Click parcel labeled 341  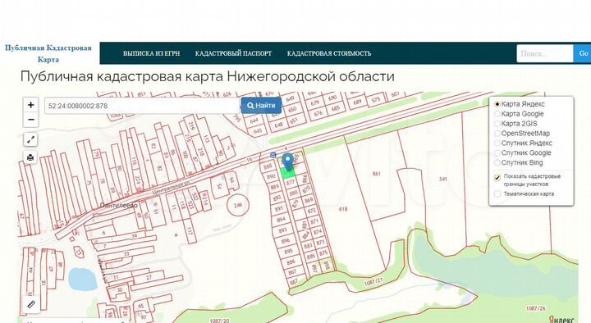[x=443, y=179]
